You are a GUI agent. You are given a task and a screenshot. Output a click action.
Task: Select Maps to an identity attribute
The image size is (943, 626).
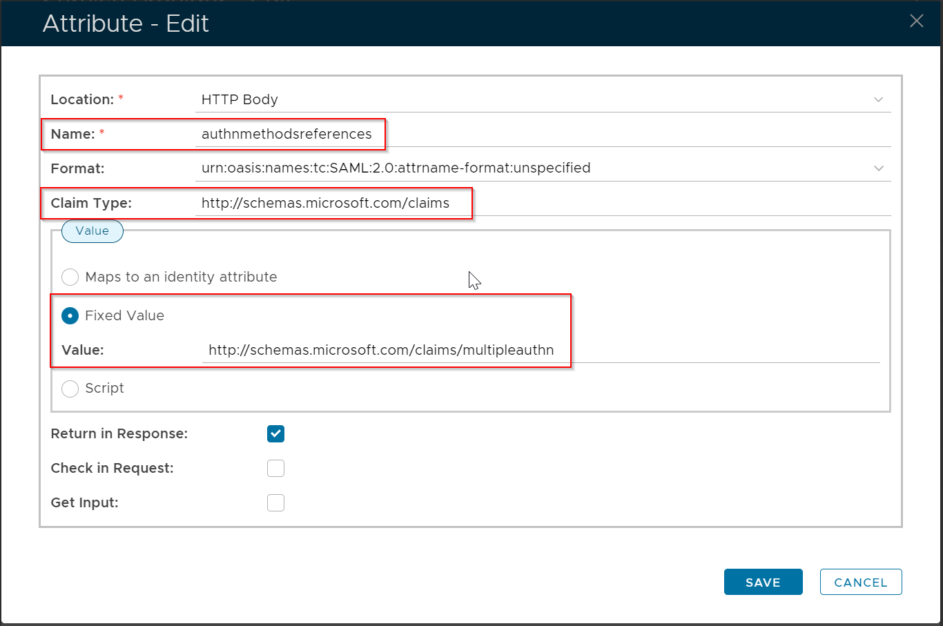(x=70, y=277)
